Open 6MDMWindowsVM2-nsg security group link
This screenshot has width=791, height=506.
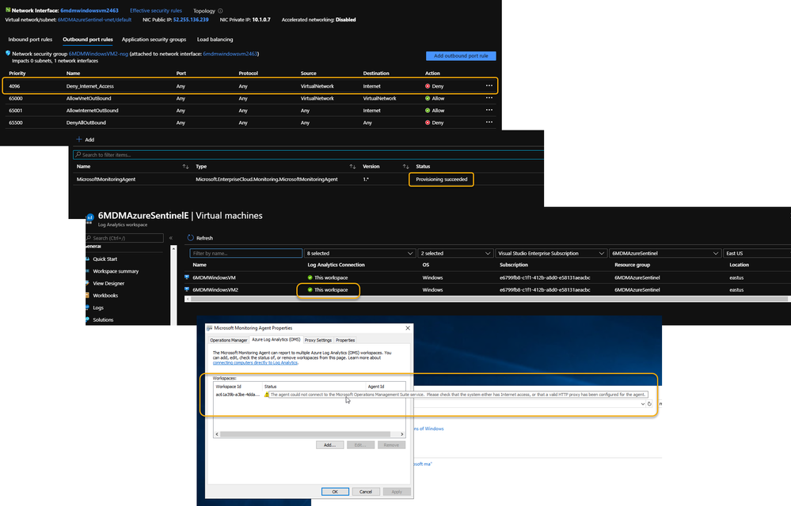tap(98, 54)
